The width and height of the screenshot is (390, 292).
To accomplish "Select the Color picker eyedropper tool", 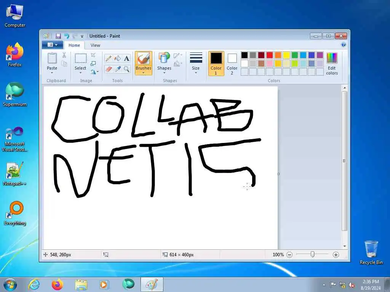I will point(118,69).
